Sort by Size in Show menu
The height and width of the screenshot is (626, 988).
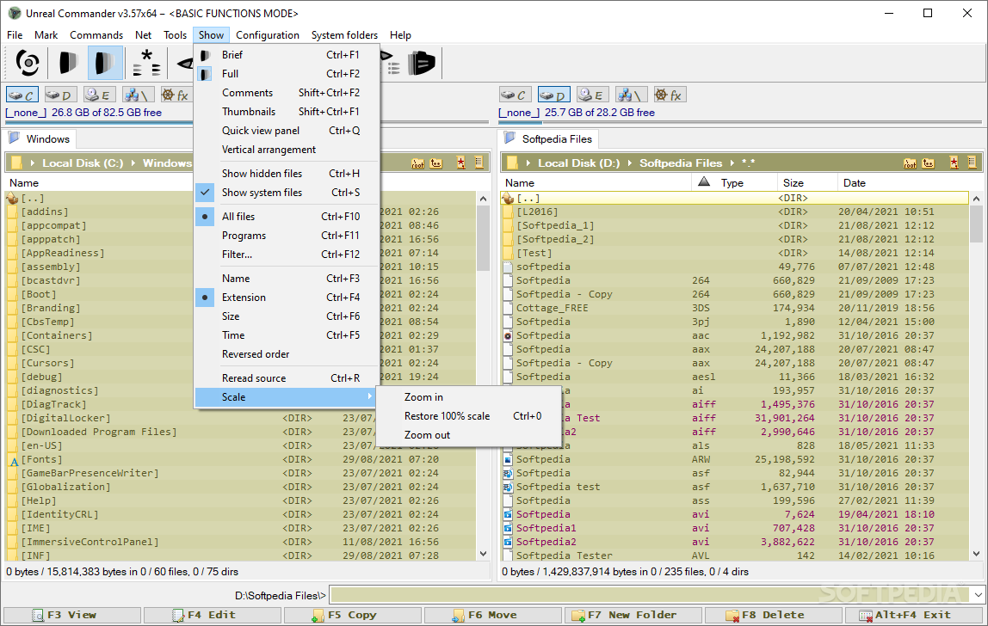coord(287,316)
